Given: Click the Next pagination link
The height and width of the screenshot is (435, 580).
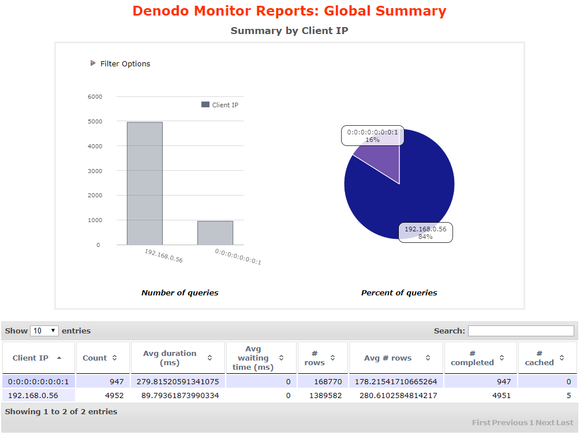Looking at the screenshot, I should tap(545, 422).
